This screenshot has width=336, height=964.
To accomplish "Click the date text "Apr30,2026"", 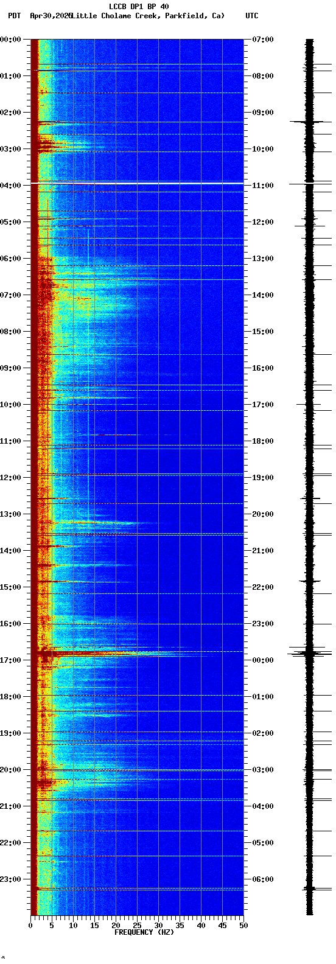I will [x=51, y=16].
